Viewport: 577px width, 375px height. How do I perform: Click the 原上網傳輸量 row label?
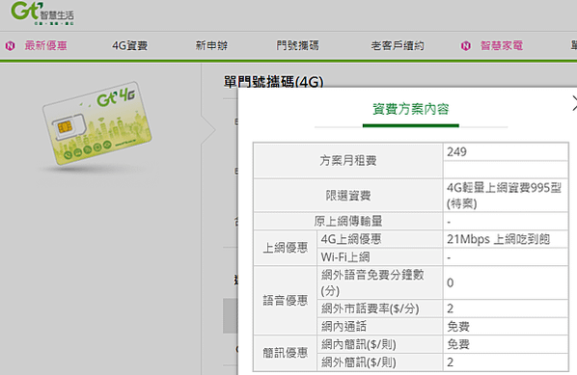(x=348, y=222)
